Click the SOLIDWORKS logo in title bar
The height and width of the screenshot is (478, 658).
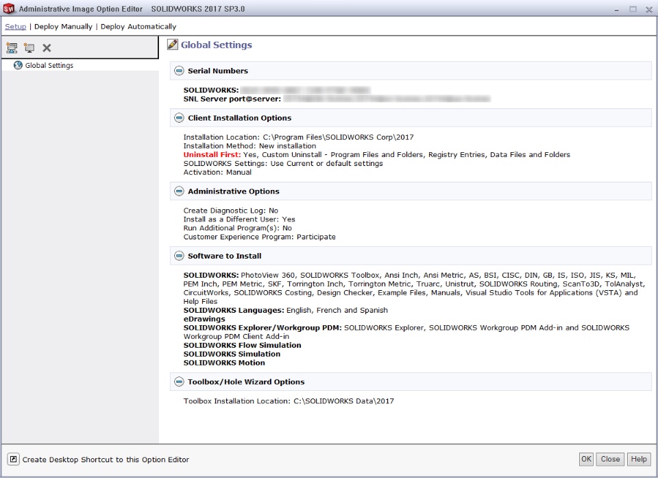[x=9, y=9]
